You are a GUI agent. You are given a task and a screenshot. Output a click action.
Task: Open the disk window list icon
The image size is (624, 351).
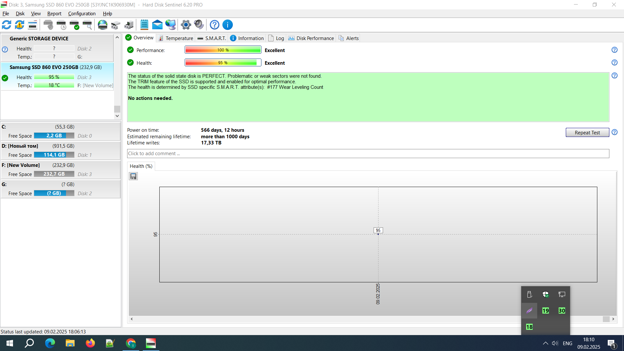[x=33, y=25]
